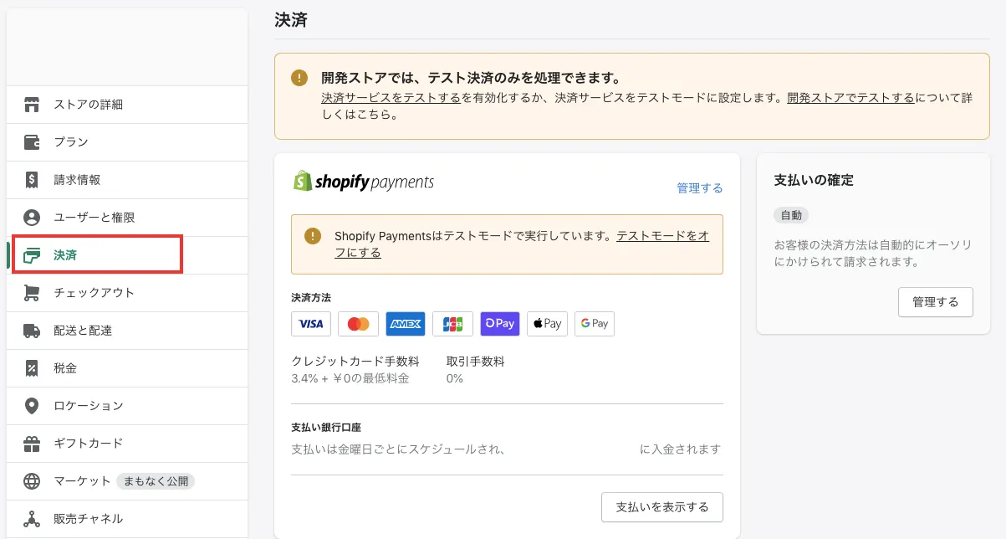1006x539 pixels.
Task: Click 支払いを表示する button
Action: 662,507
